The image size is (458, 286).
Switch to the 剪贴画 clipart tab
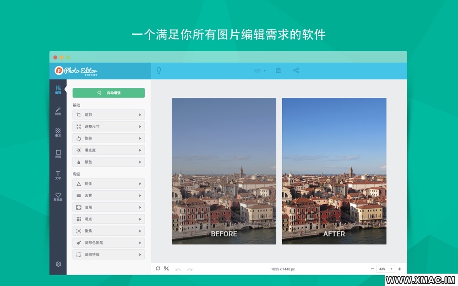[x=58, y=197]
